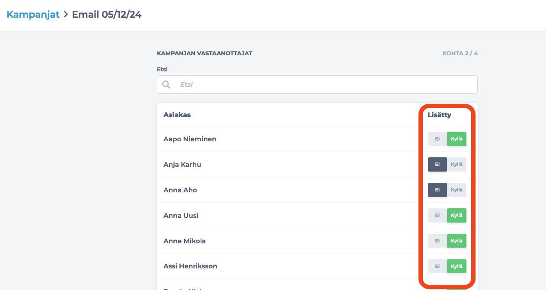Click the Email 05/12/24 breadcrumb title
This screenshot has width=546, height=290.
(x=106, y=14)
